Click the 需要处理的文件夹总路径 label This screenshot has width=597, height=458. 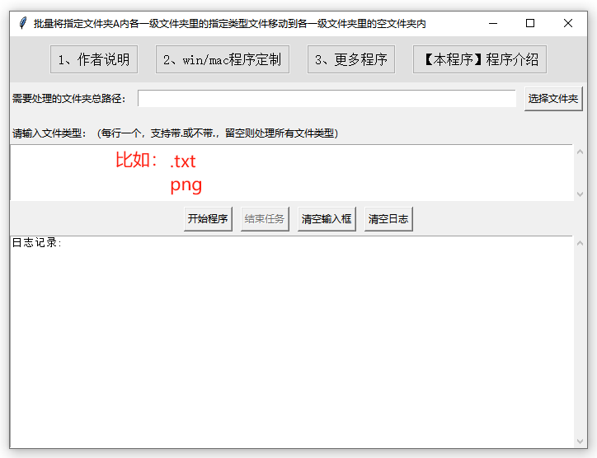pyautogui.click(x=69, y=99)
